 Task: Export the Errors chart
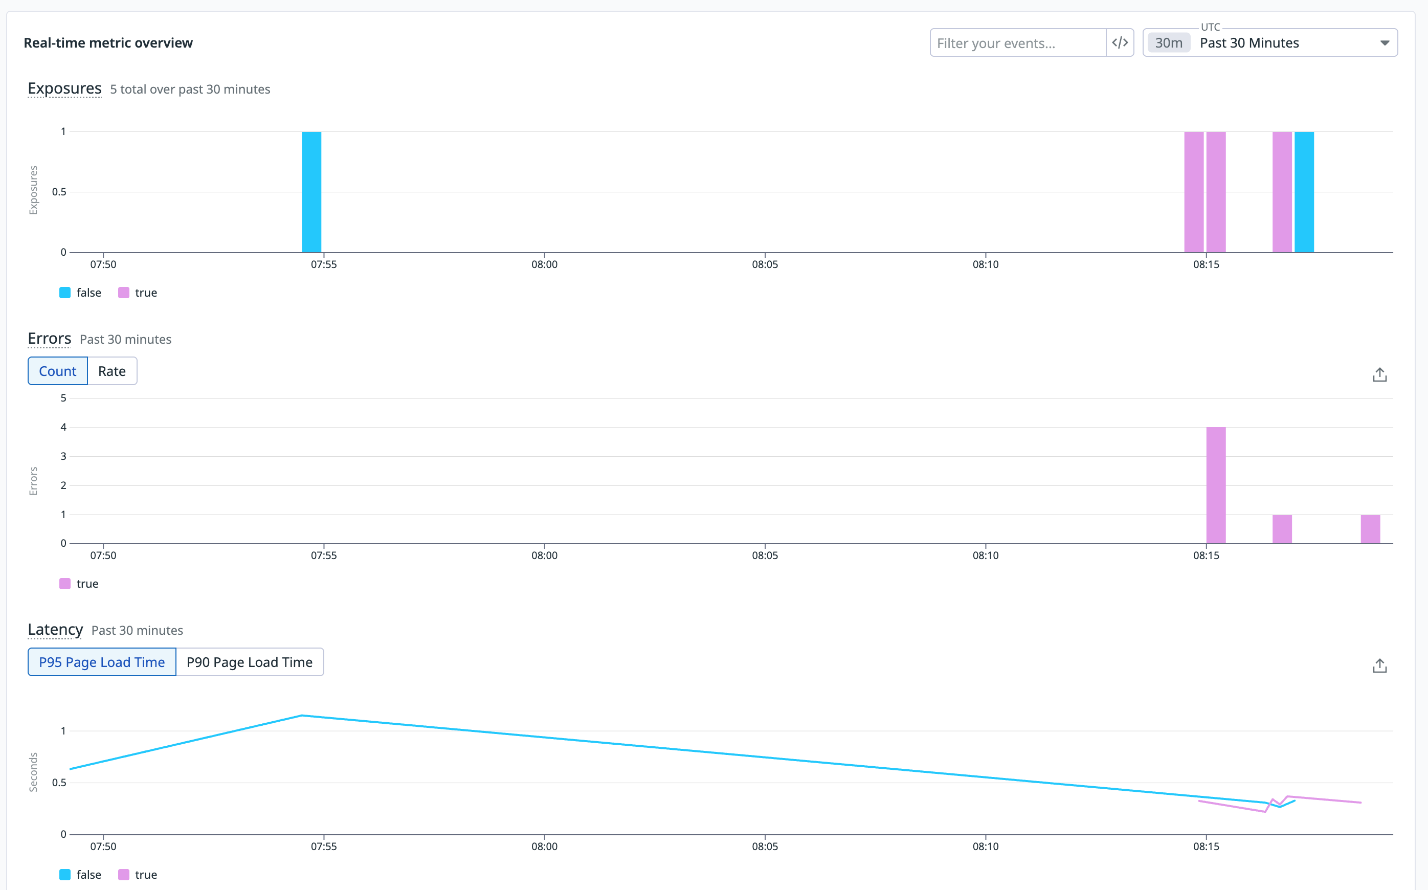tap(1379, 375)
